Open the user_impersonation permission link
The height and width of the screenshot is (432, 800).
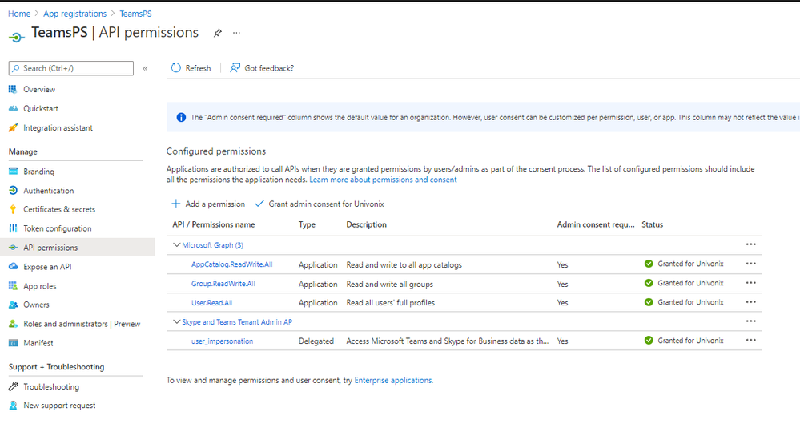click(222, 341)
